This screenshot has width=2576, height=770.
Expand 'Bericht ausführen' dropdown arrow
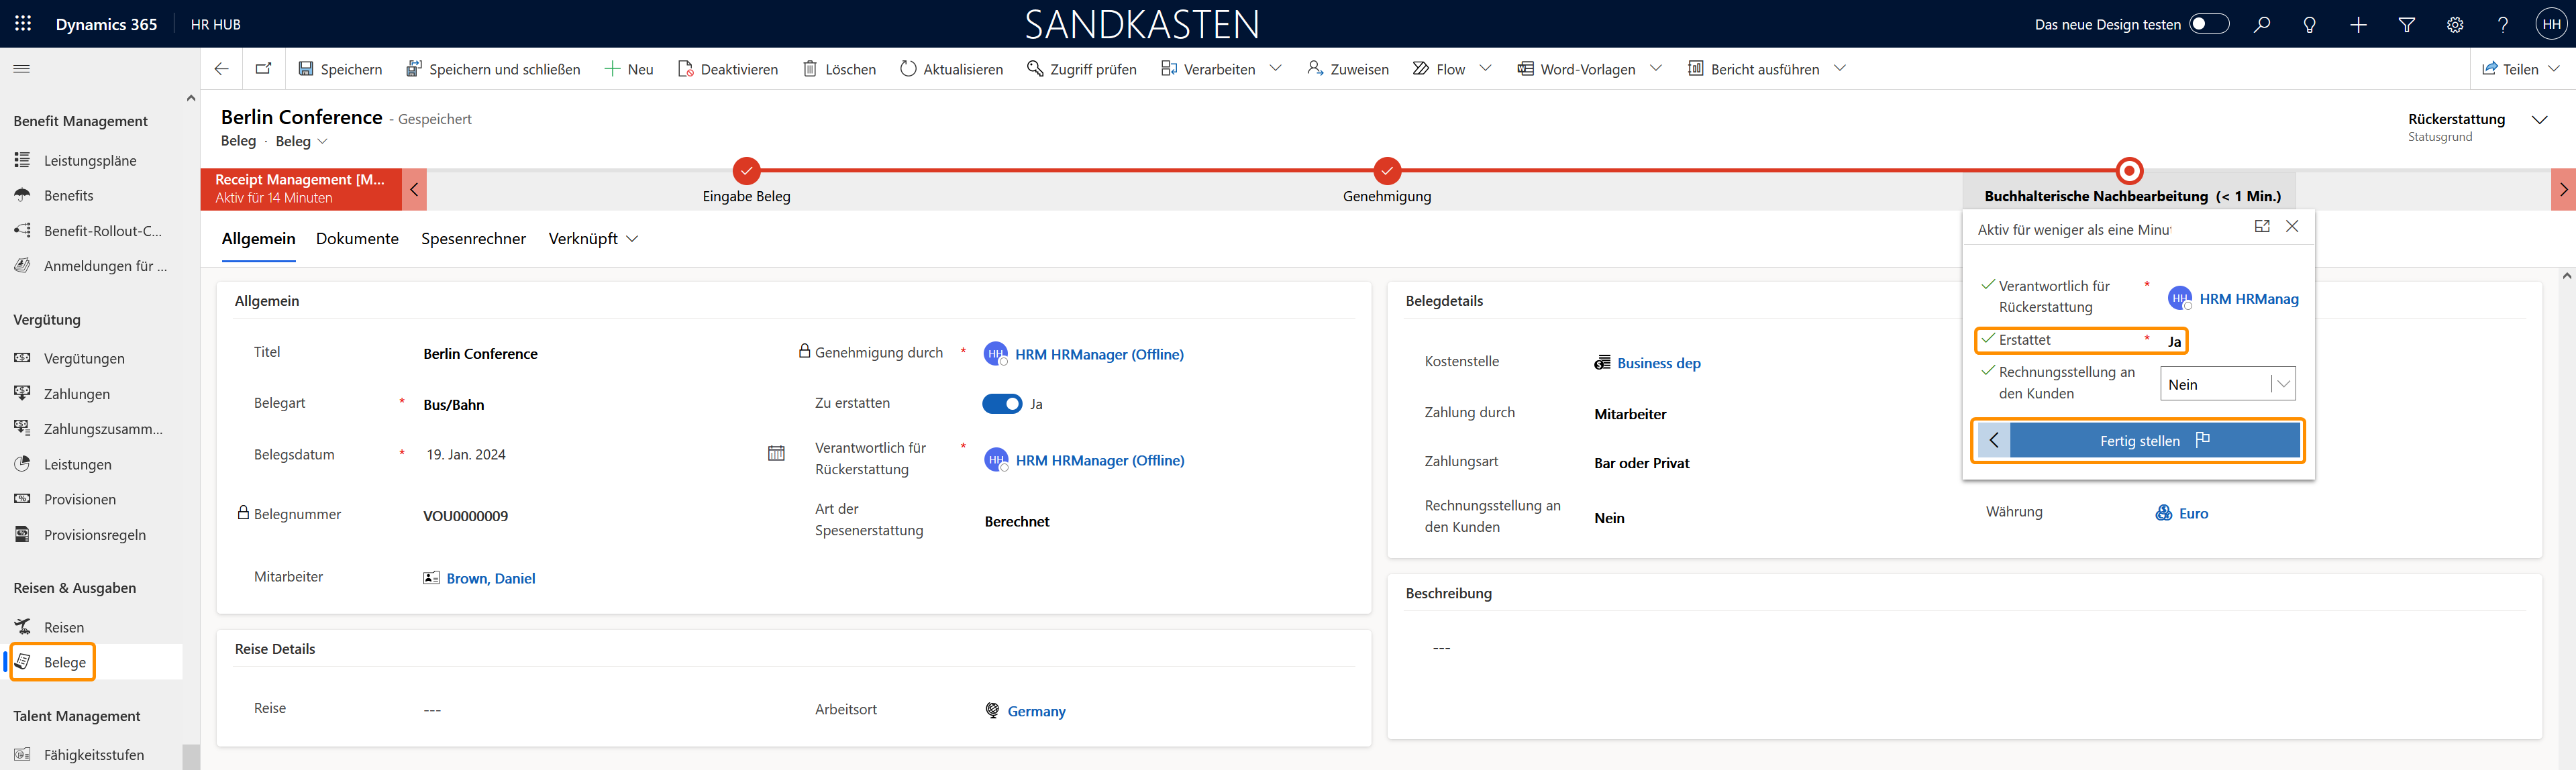pyautogui.click(x=1840, y=69)
